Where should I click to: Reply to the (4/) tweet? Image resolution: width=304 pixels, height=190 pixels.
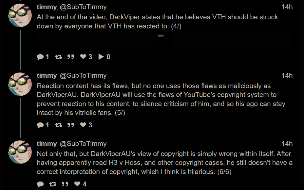pyautogui.click(x=40, y=57)
